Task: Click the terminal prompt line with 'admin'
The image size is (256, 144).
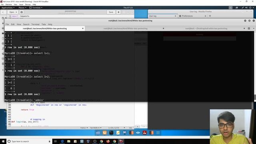Action: (x=24, y=100)
